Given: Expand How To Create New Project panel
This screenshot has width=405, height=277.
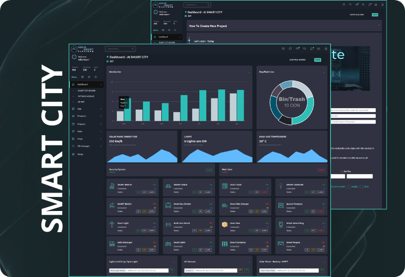Looking at the screenshot, I should point(378,25).
